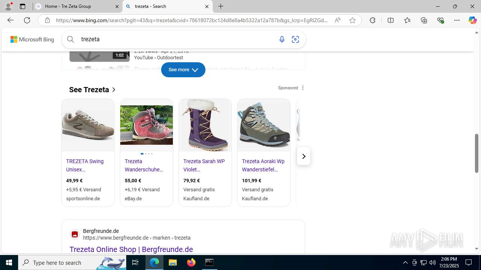
Task: Go to Microsoft Bing home logo
Action: 32,39
